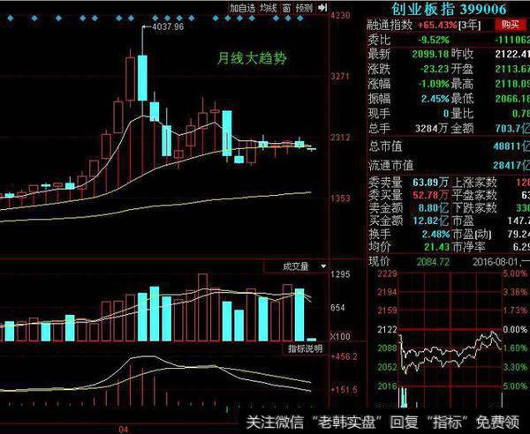Click the 昨收 value 2122.41
This screenshot has width=530, height=434.
pyautogui.click(x=512, y=54)
